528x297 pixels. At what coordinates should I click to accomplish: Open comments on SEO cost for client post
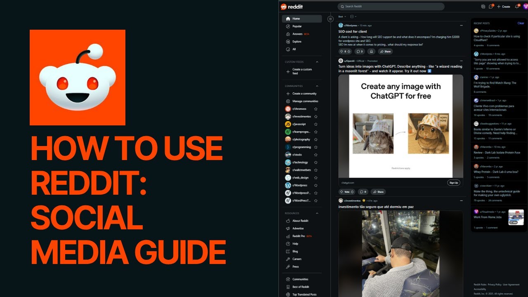(359, 52)
